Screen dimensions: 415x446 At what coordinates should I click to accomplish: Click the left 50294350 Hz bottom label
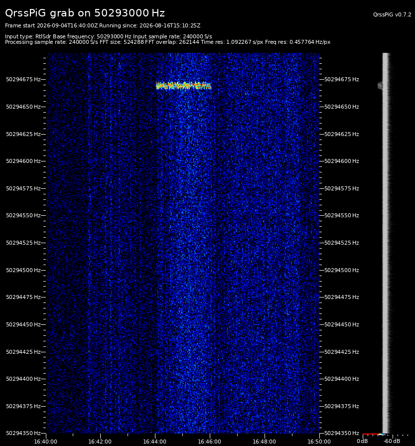point(23,433)
